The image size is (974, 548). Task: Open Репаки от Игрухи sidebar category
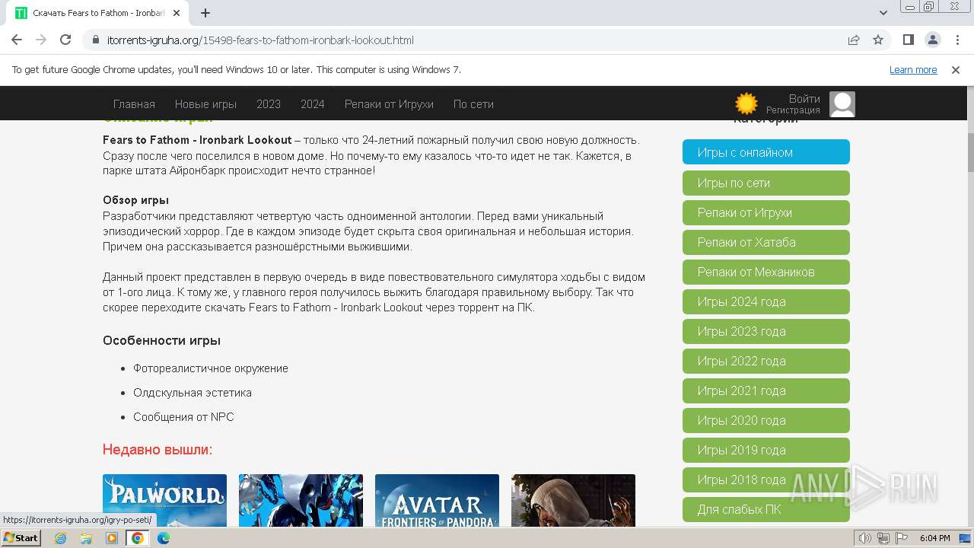(x=766, y=212)
